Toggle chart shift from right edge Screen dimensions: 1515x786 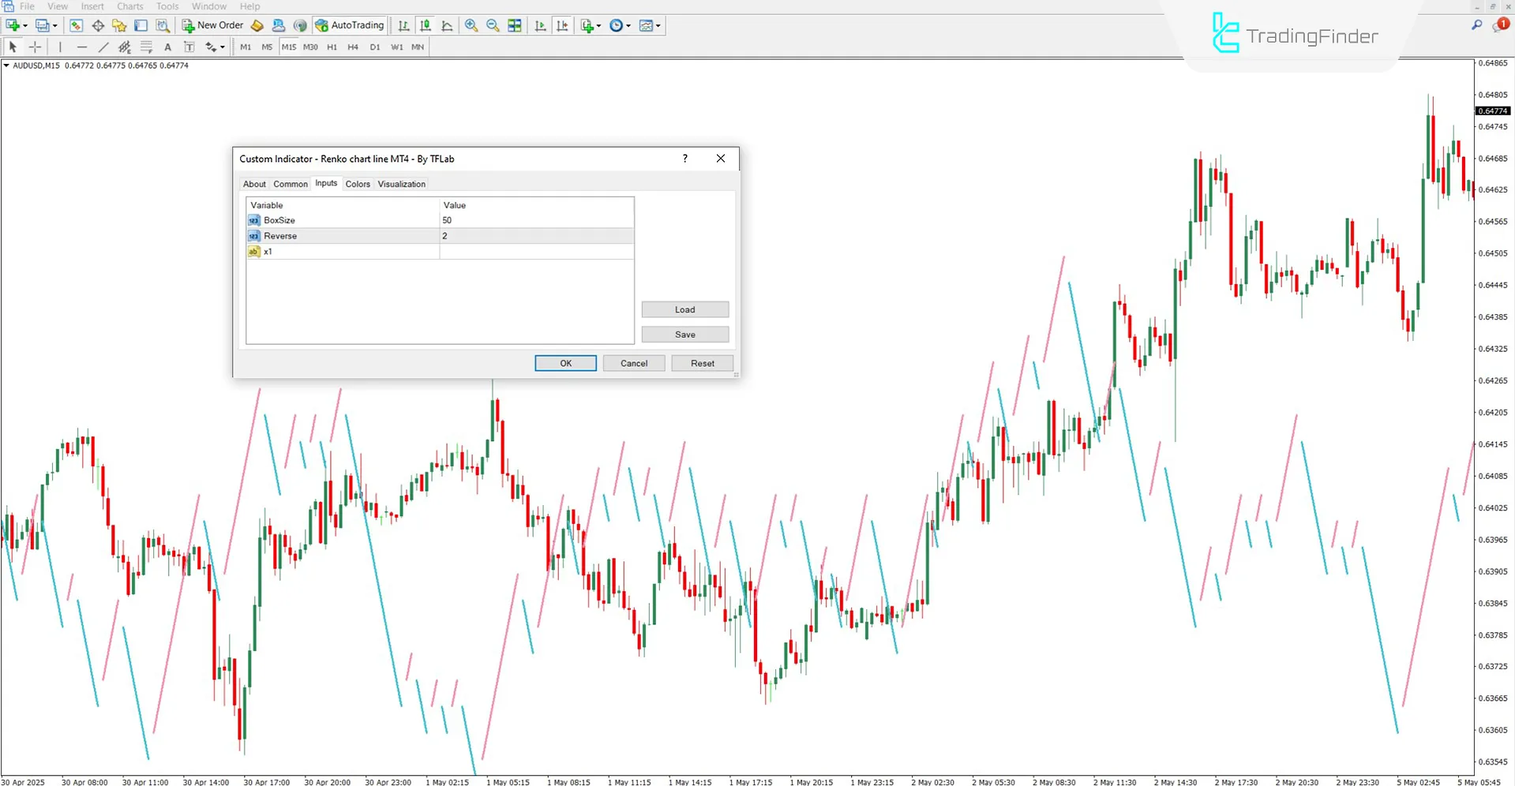click(562, 25)
